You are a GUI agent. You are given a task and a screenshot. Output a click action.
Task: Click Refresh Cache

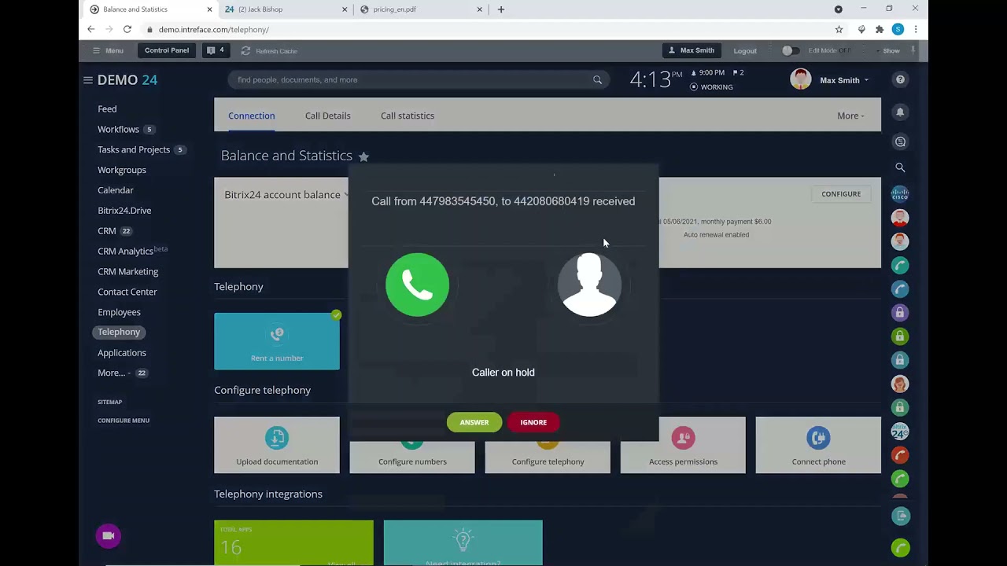[269, 51]
